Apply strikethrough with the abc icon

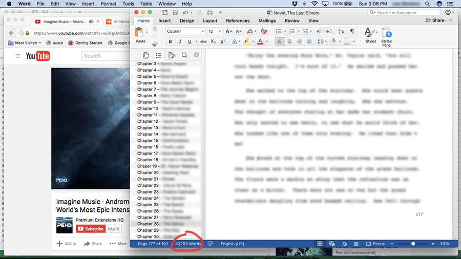tap(203, 41)
